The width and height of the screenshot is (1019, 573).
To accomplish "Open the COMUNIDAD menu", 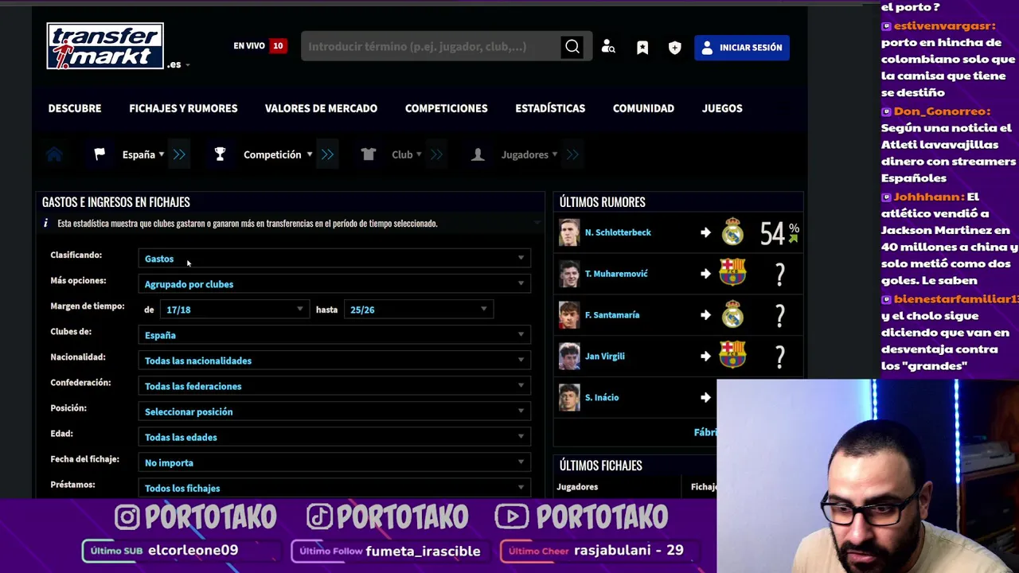I will pyautogui.click(x=643, y=108).
